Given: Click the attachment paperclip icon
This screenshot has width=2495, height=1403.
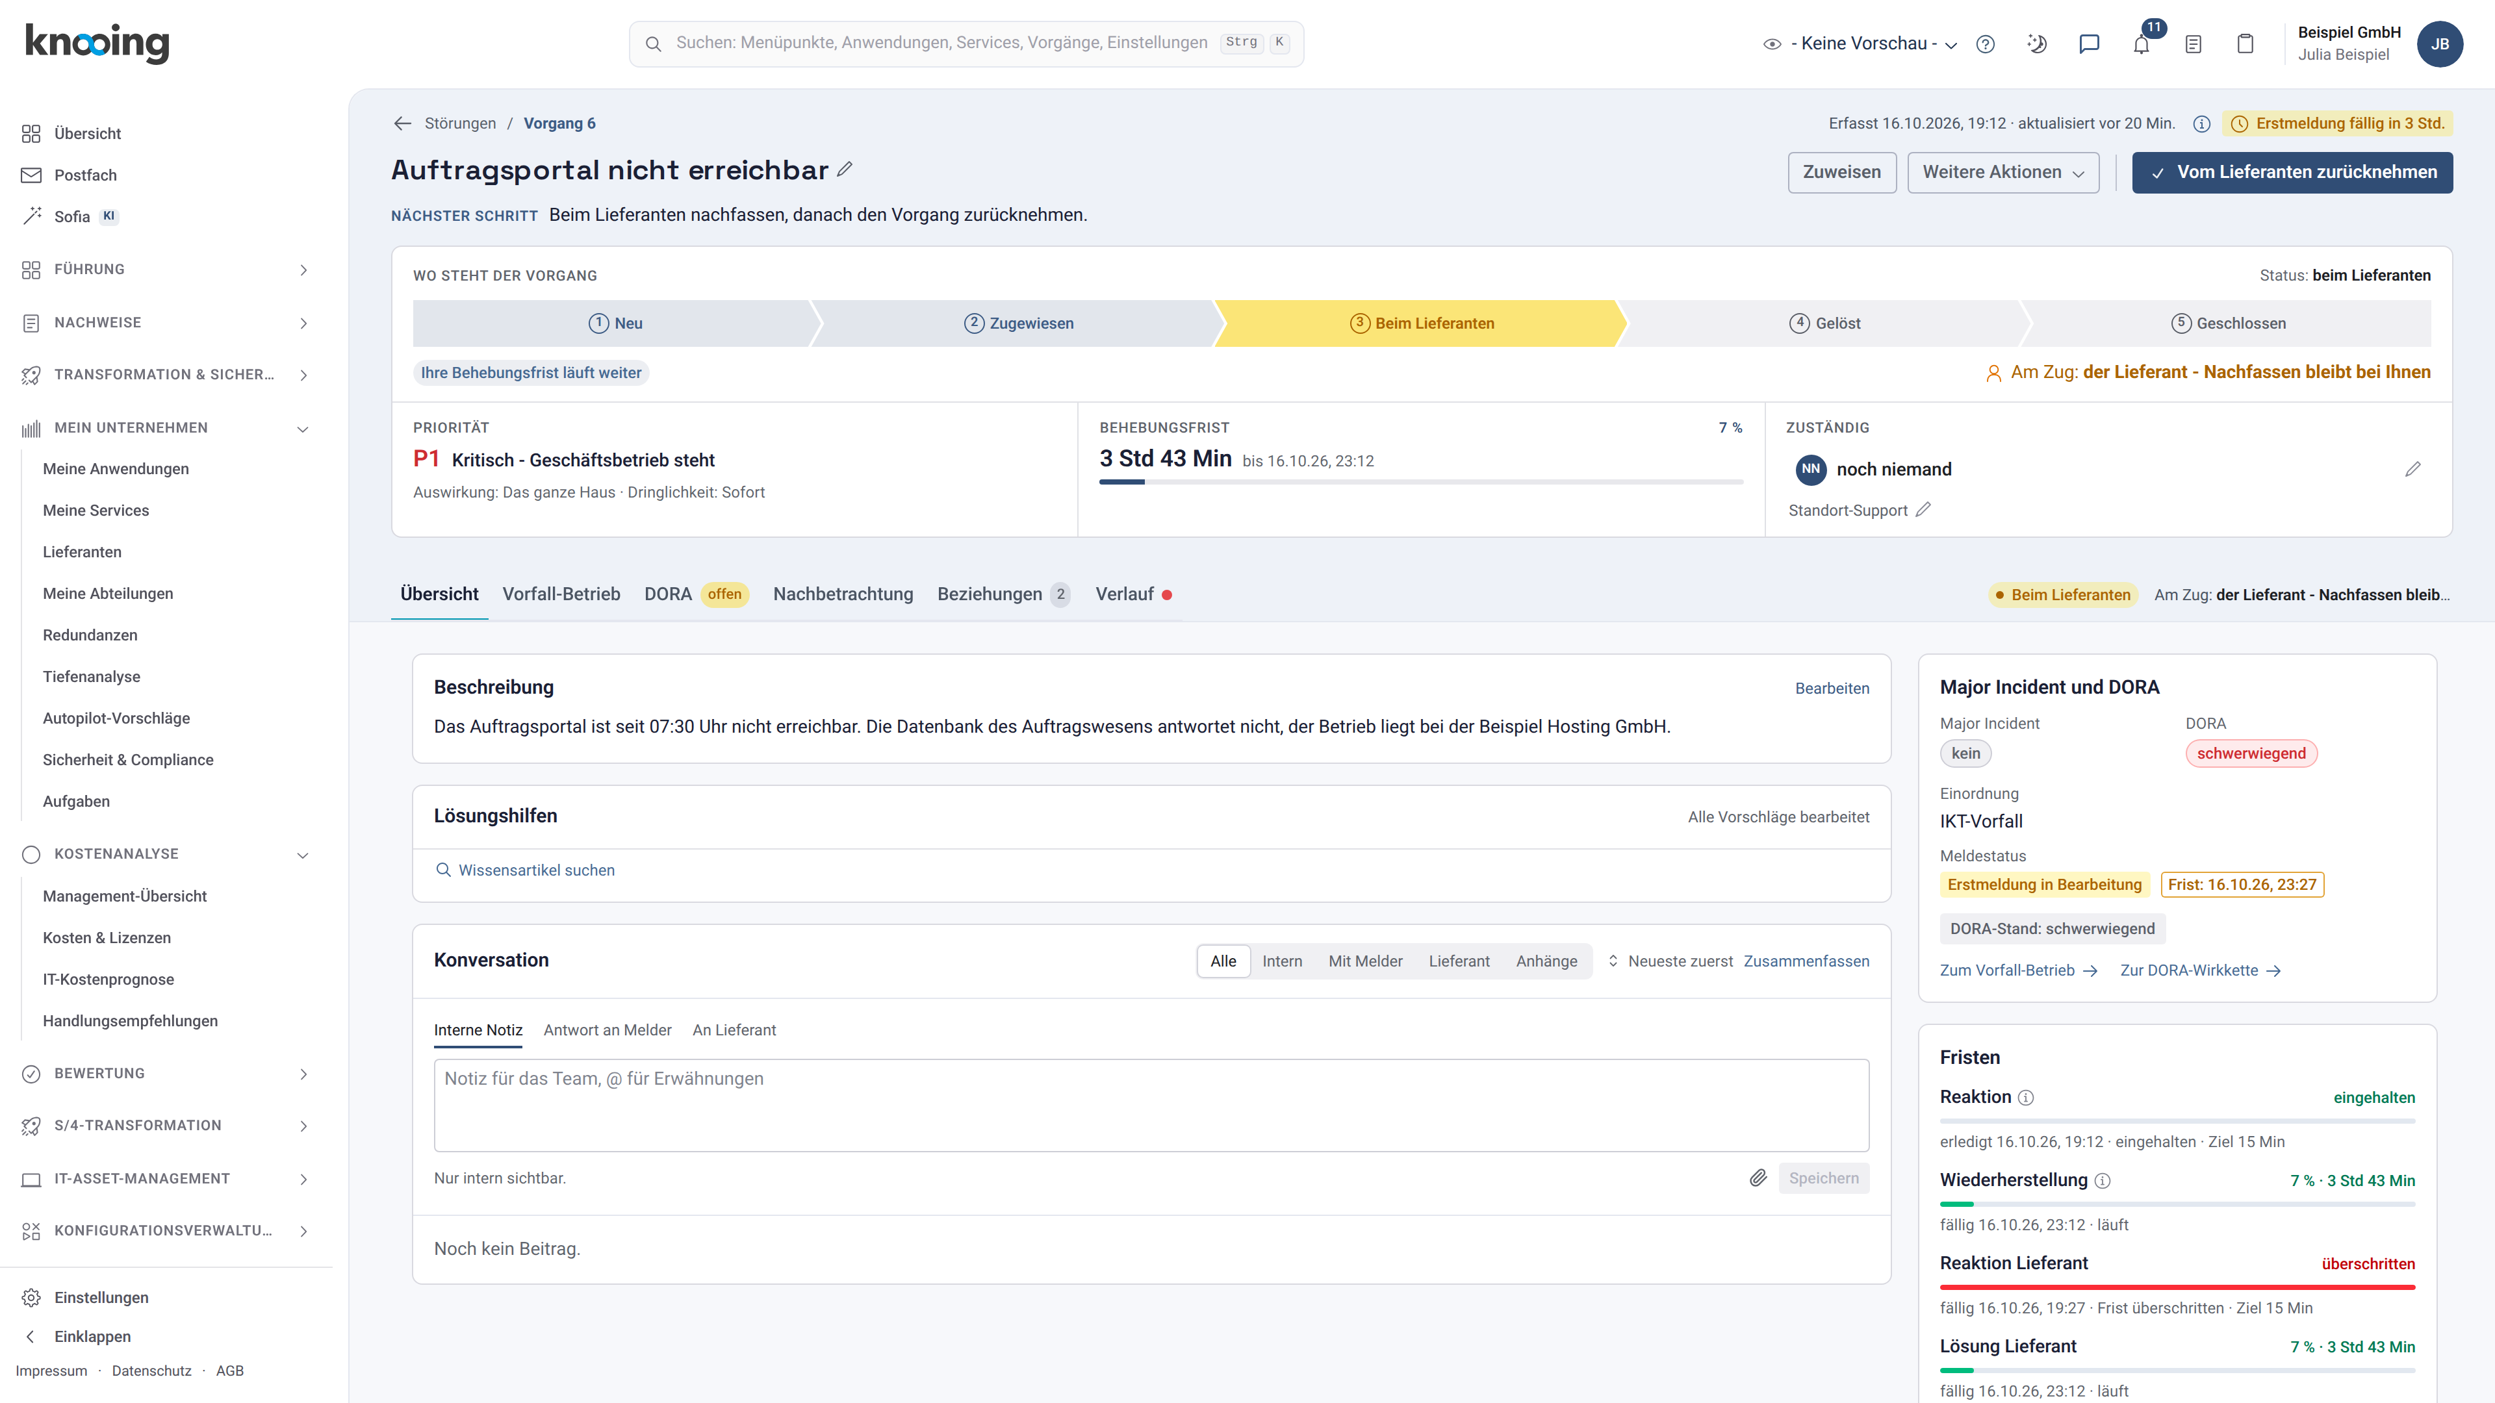Looking at the screenshot, I should 1758,1178.
